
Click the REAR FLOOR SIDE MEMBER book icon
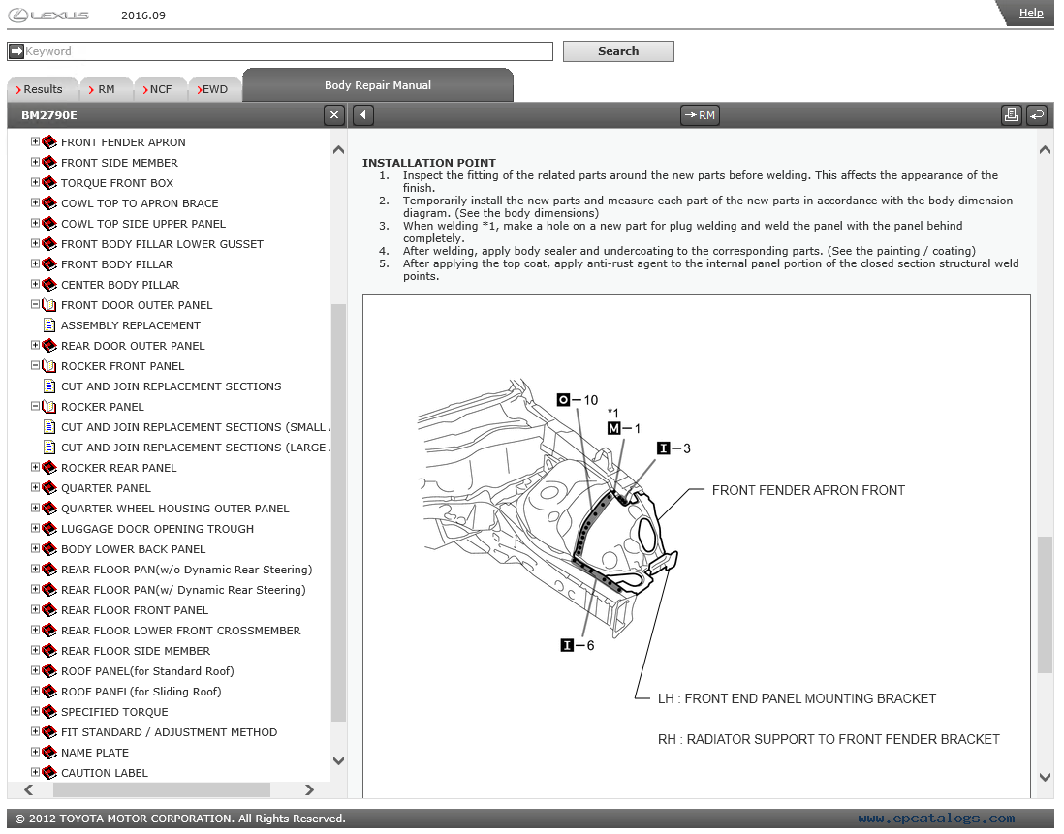coord(48,651)
